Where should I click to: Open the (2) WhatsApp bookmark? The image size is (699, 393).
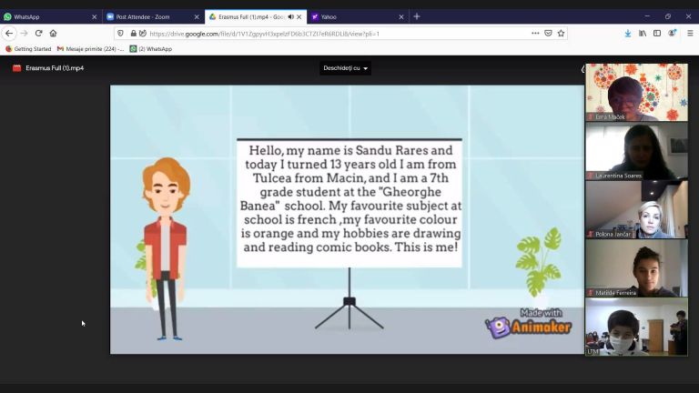tap(151, 49)
